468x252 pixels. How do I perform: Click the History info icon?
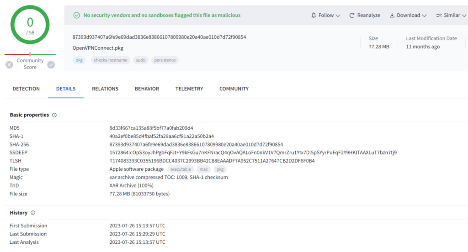33,213
